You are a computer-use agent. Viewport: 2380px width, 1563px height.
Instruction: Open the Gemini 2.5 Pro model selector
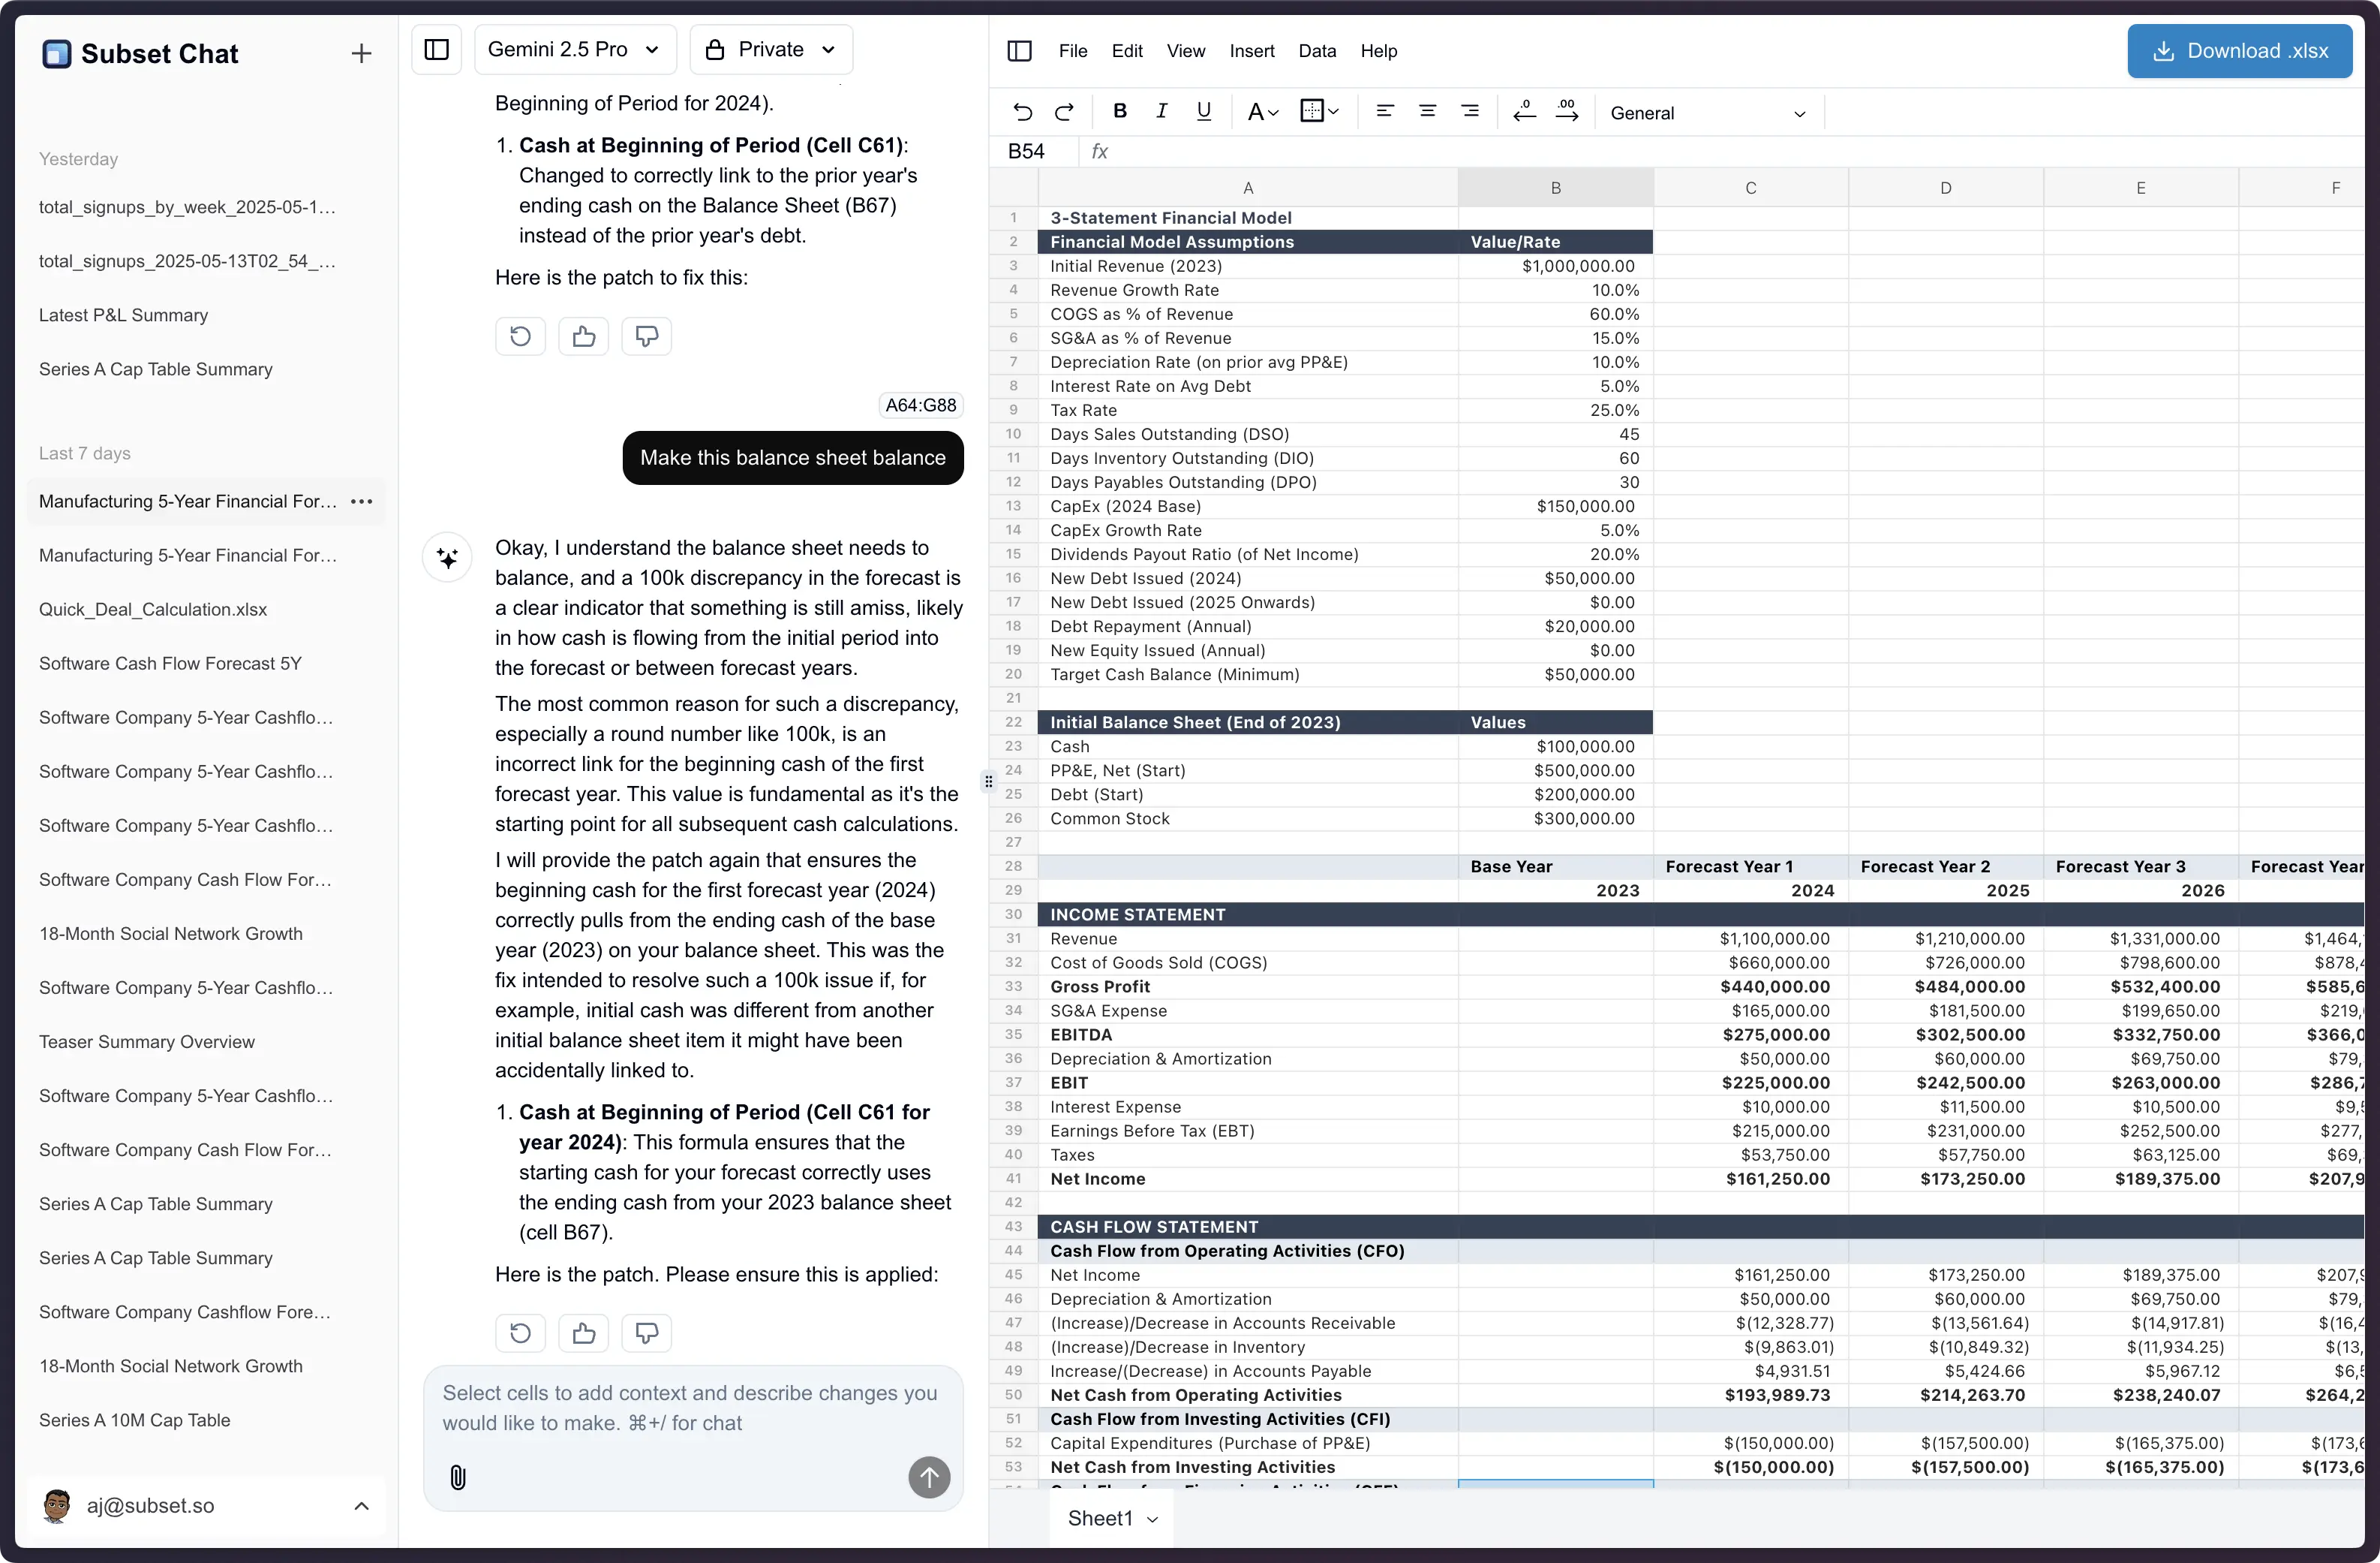point(575,50)
